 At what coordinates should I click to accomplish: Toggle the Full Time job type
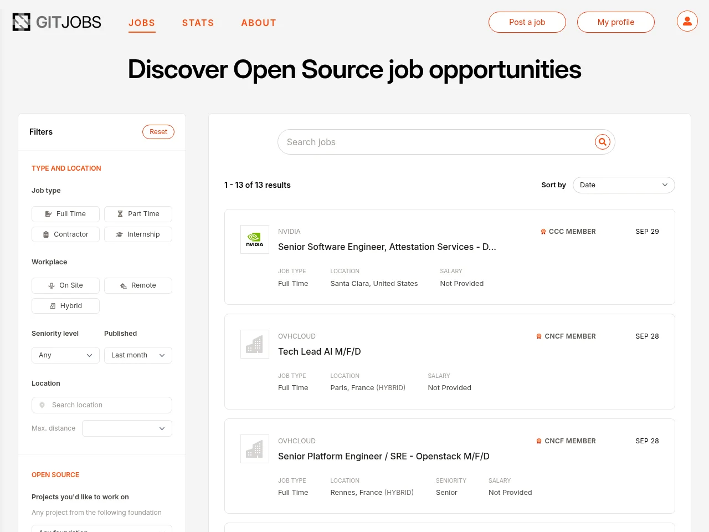pyautogui.click(x=65, y=214)
